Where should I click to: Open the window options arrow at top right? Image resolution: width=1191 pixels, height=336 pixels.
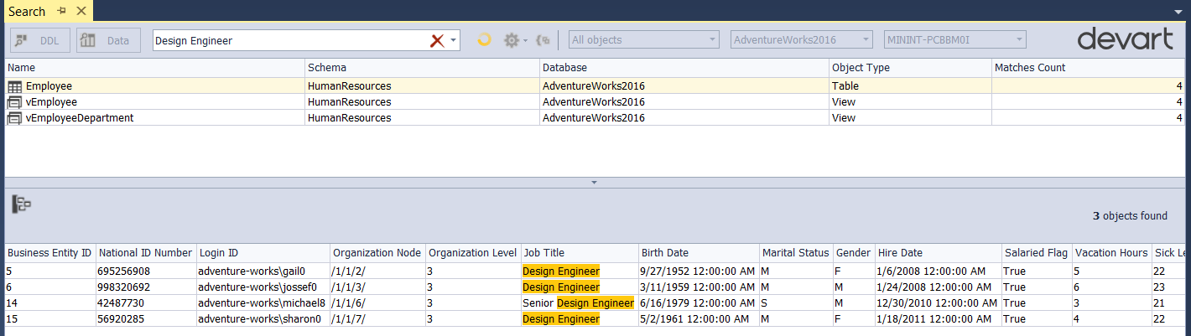[x=1179, y=13]
